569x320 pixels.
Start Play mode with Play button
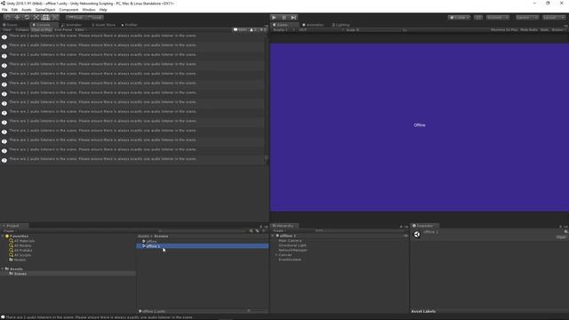[x=275, y=18]
